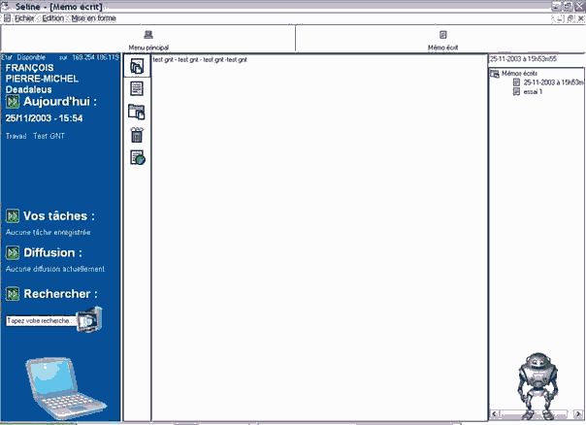Click the green arrow icon beside Vos tâches
Image resolution: width=586 pixels, height=425 pixels.
point(13,216)
